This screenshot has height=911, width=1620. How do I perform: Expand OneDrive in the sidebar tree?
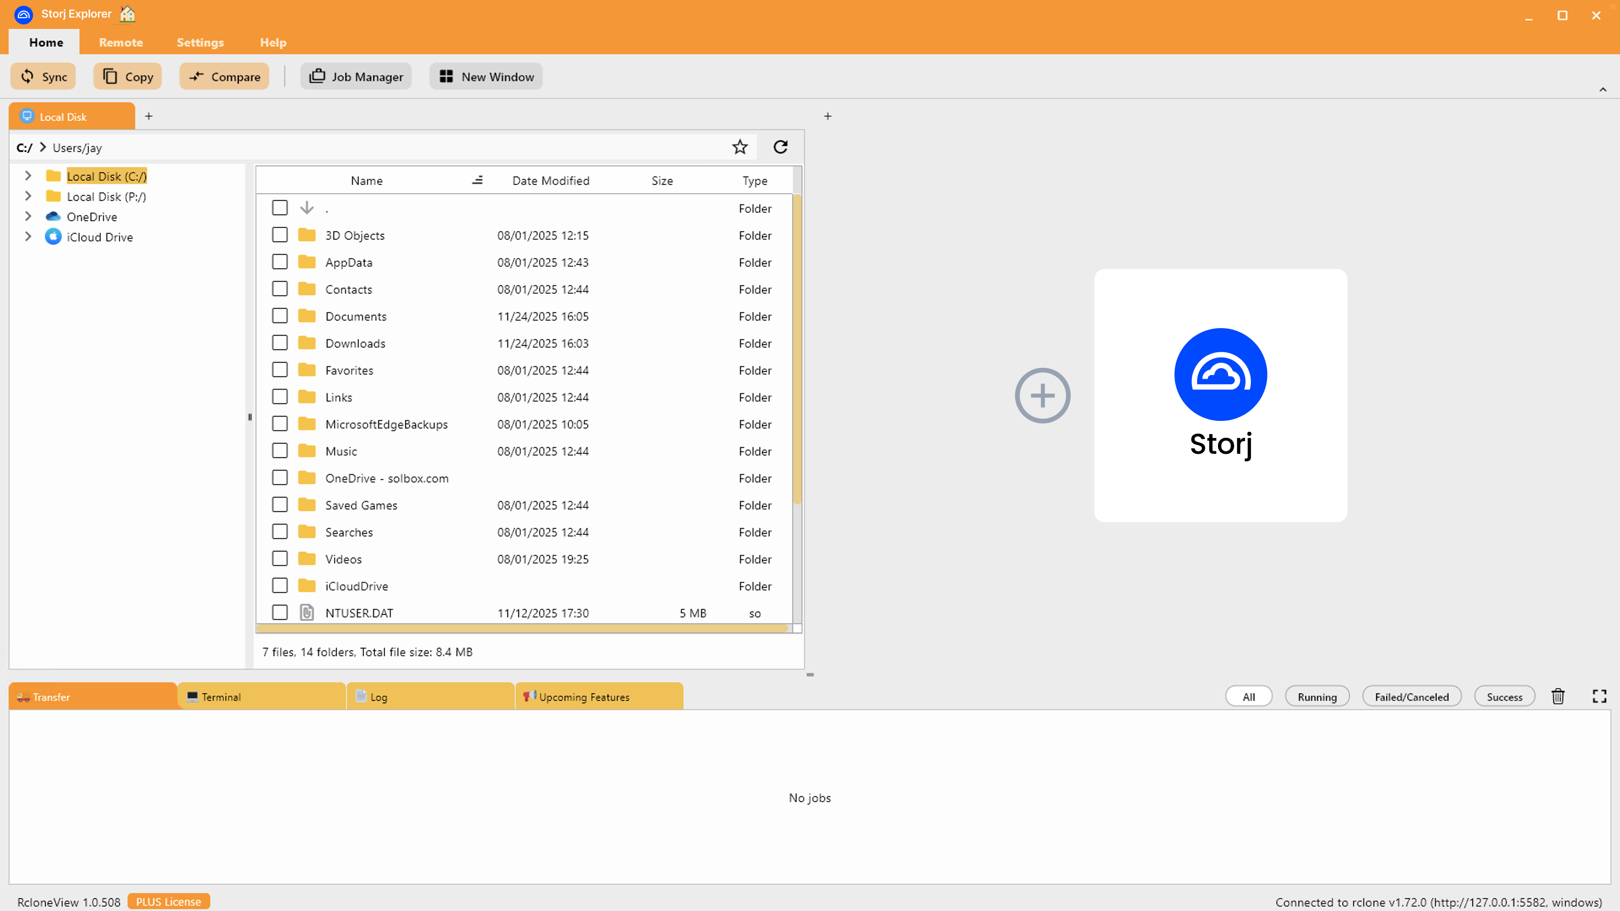pyautogui.click(x=28, y=216)
